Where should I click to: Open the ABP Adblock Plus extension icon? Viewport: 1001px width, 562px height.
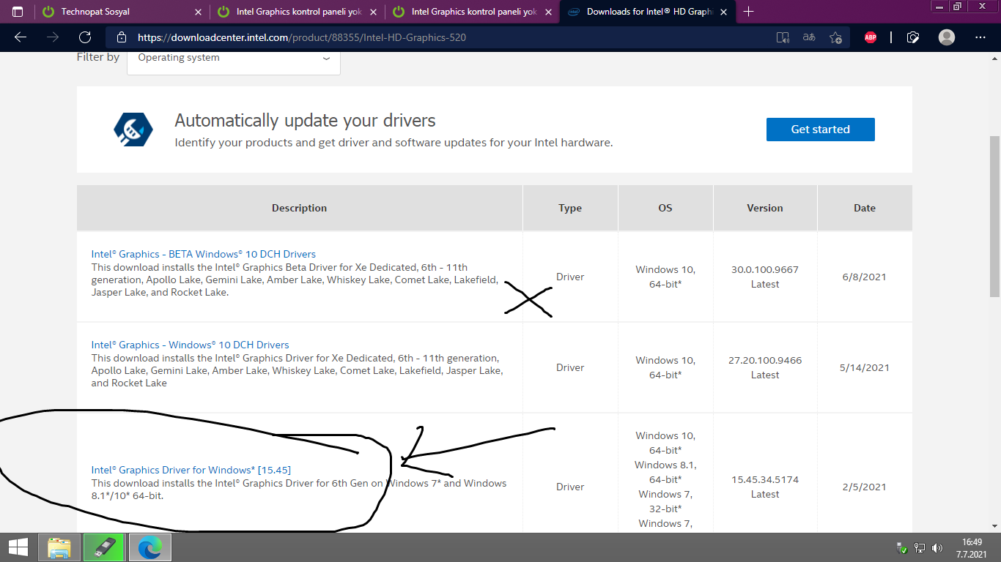tap(871, 37)
